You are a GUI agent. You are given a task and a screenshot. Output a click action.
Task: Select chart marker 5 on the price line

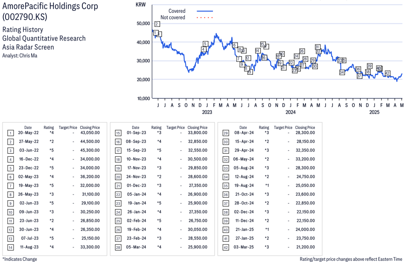tap(205, 44)
